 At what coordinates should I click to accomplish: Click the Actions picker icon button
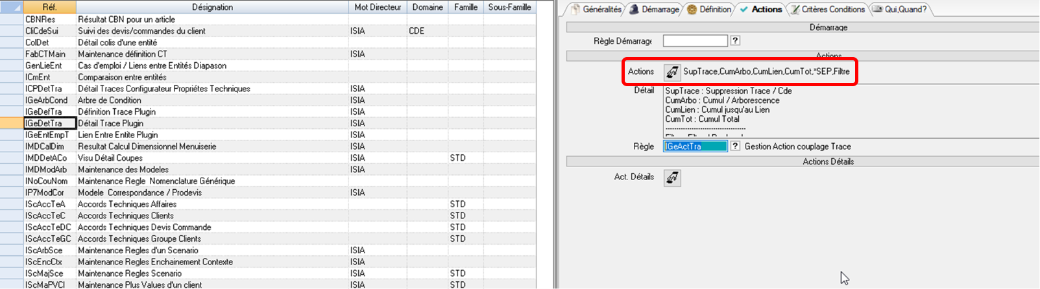point(672,72)
